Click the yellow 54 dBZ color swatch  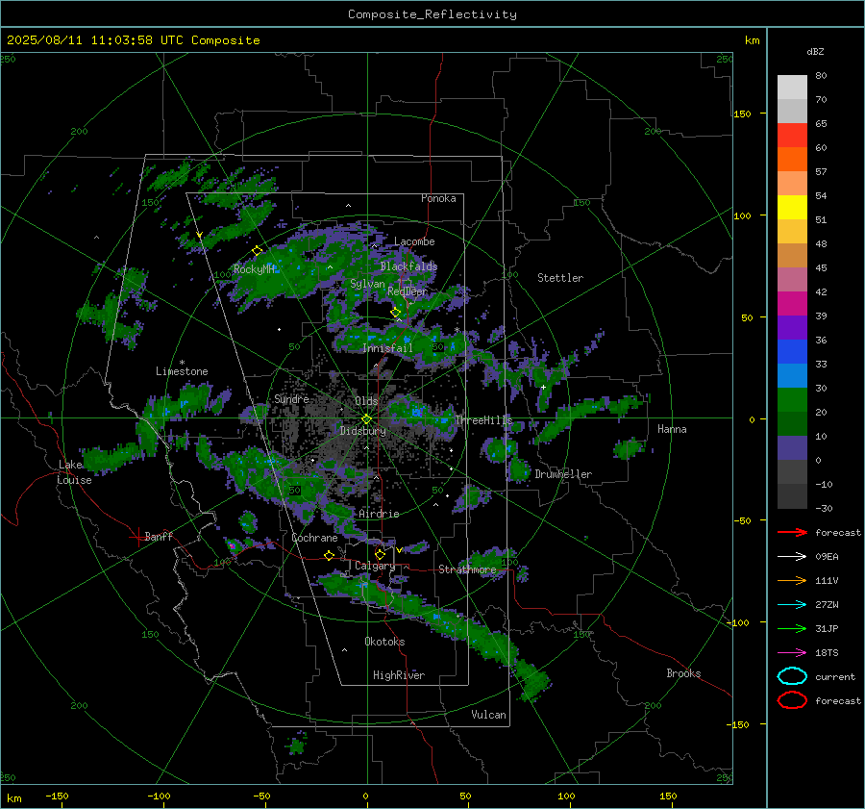pos(792,207)
